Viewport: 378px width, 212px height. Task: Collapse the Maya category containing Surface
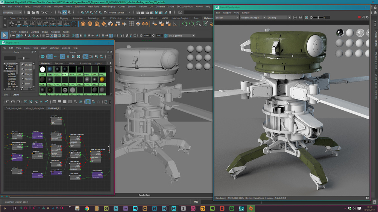[5, 71]
